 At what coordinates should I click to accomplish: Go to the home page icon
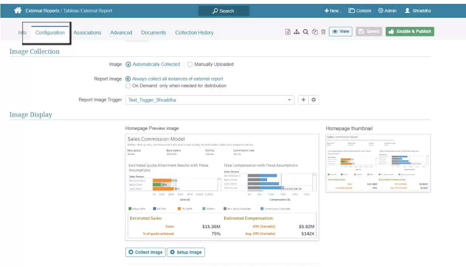[x=18, y=10]
